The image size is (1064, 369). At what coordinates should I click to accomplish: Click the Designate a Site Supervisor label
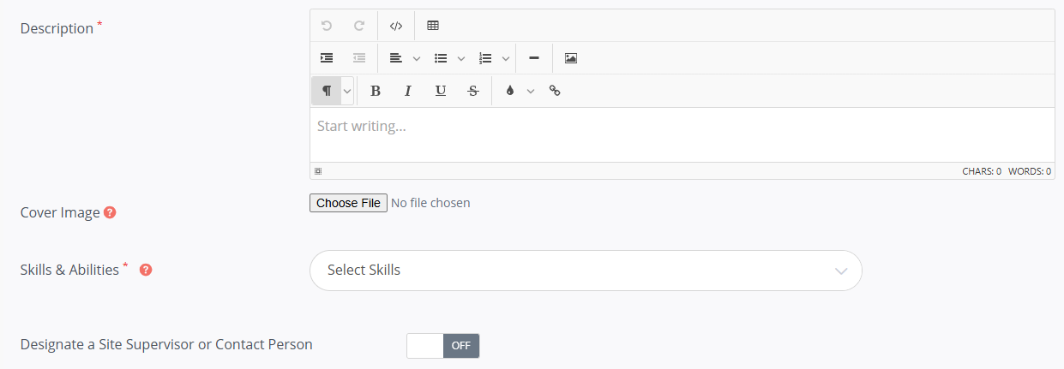(166, 345)
